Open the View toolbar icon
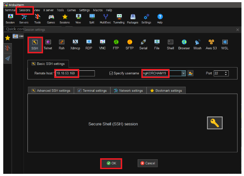244x176 pixels. point(78,19)
